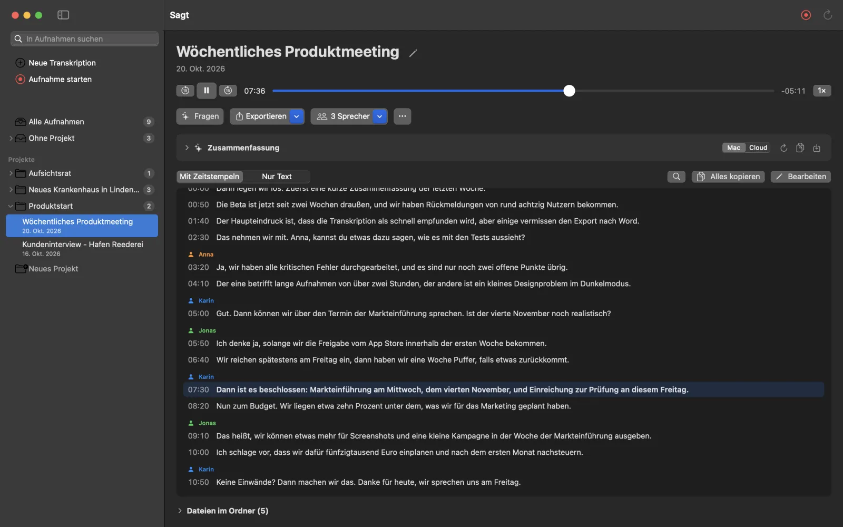The width and height of the screenshot is (843, 527).
Task: Pause the audio playback
Action: [x=207, y=91]
